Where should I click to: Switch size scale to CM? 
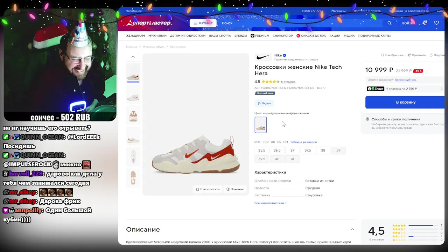[286, 142]
